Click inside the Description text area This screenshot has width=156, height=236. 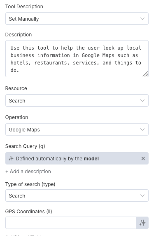point(77,59)
